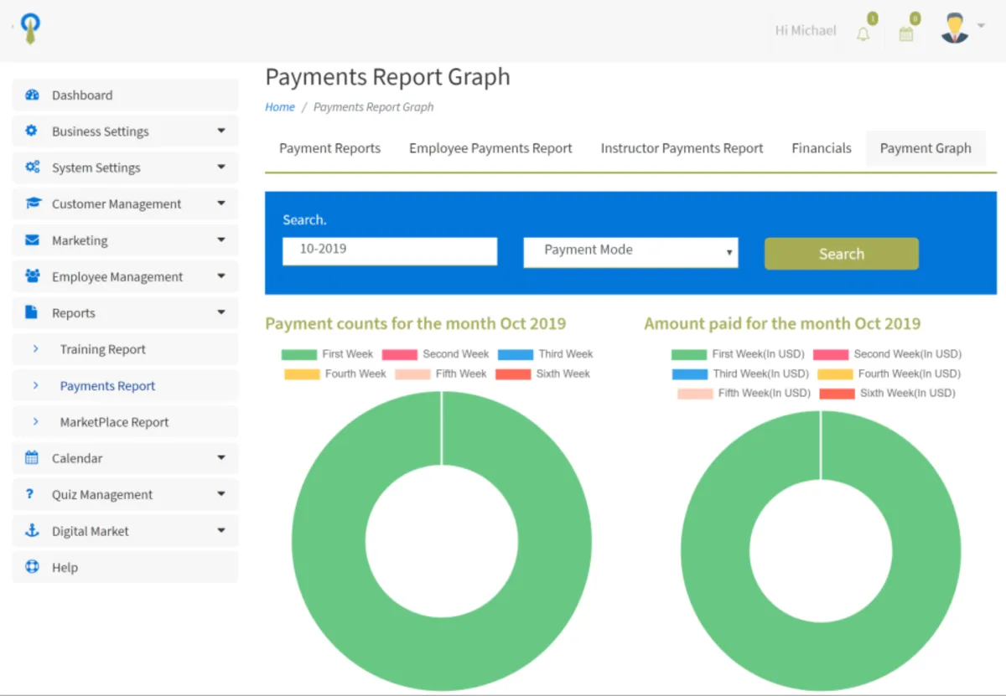Click the Marketing envelope icon
This screenshot has height=696, width=1006.
(32, 240)
